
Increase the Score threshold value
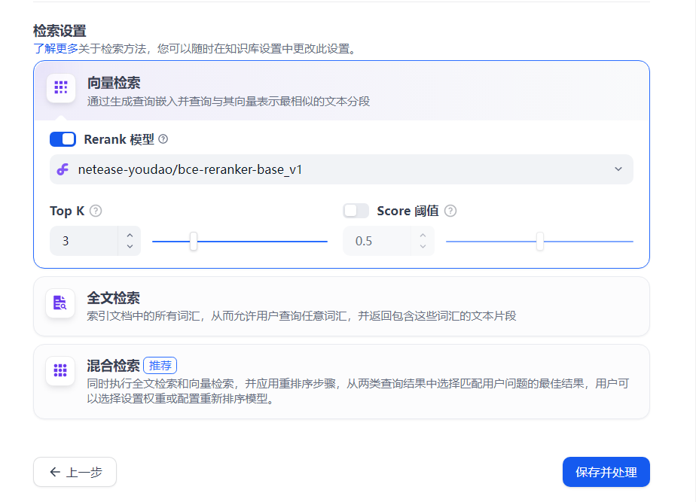(x=423, y=236)
